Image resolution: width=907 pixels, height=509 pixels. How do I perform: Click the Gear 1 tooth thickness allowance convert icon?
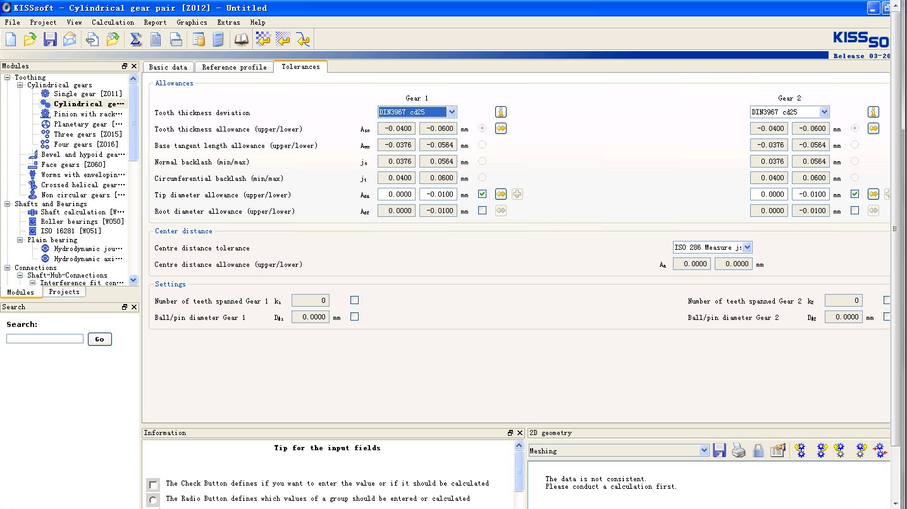coord(500,128)
